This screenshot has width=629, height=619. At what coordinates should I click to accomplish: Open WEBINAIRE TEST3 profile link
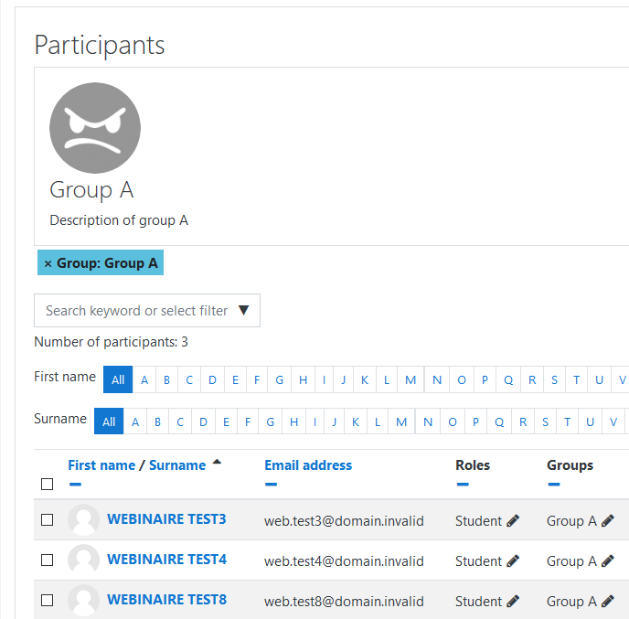click(x=166, y=519)
